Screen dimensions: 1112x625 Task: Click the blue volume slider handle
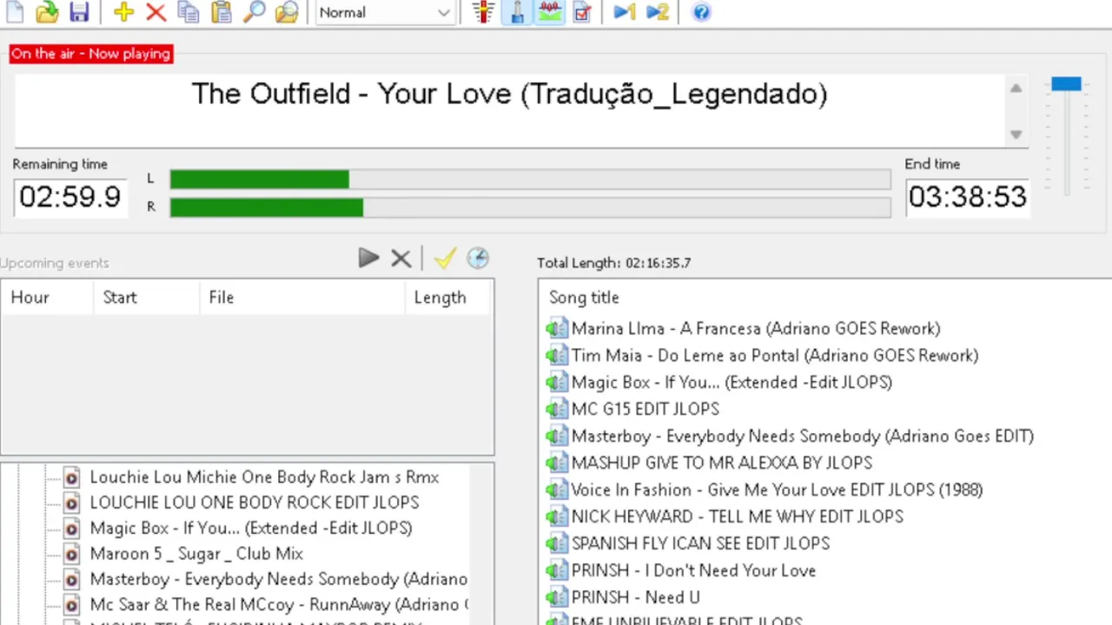point(1066,84)
